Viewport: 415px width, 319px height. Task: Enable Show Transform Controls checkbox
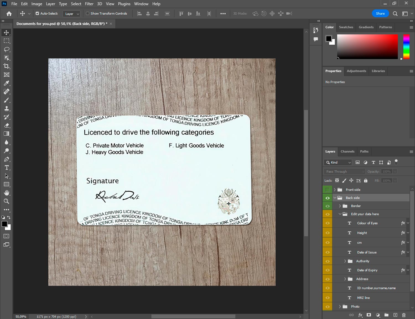point(87,13)
